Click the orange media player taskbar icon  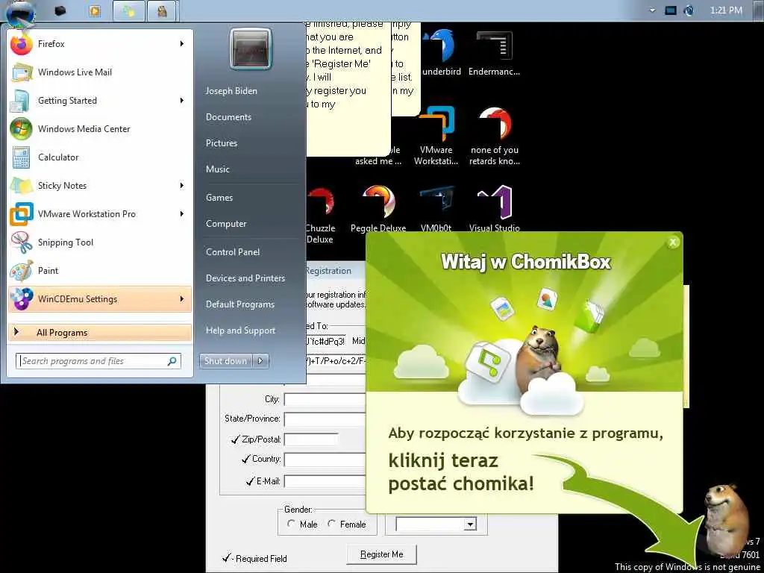coord(95,10)
